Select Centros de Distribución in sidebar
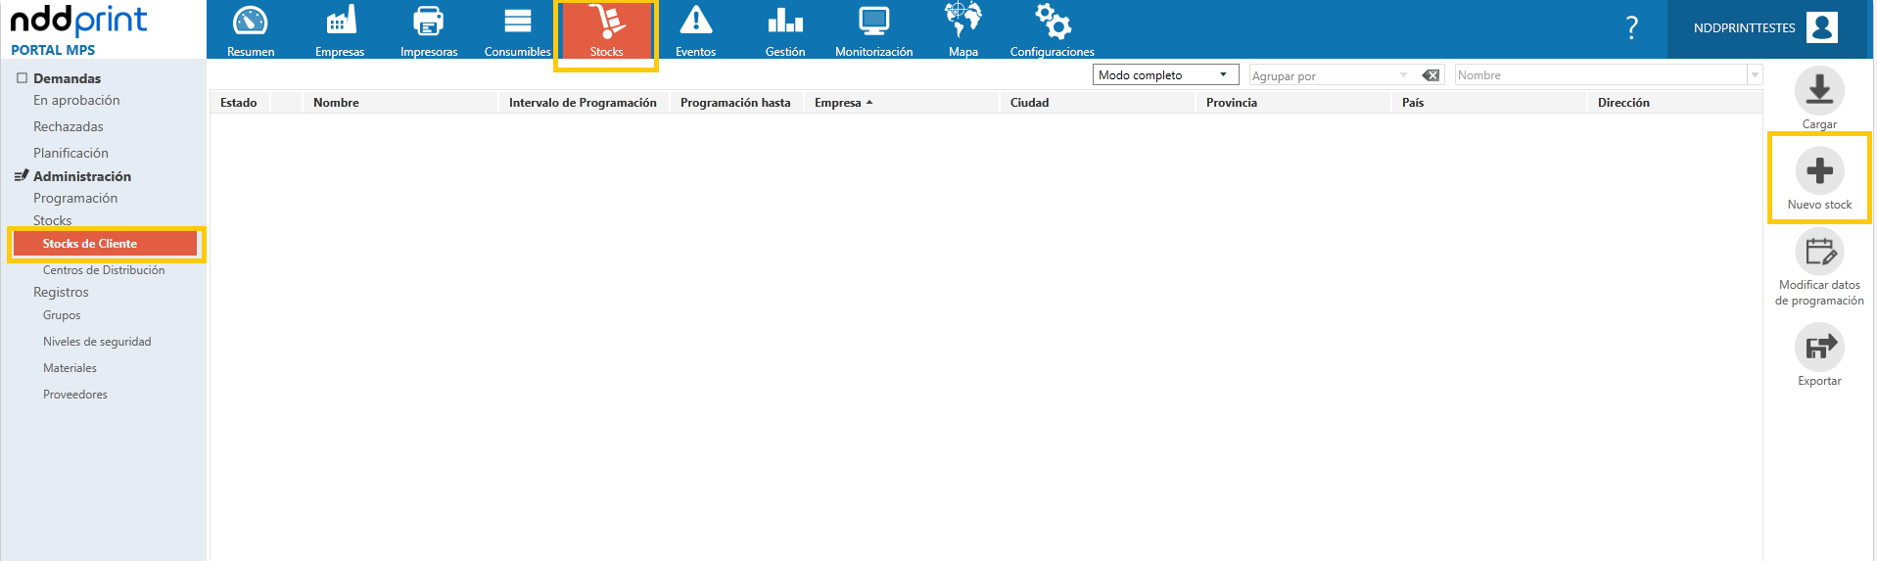This screenshot has width=1877, height=561. coord(104,270)
